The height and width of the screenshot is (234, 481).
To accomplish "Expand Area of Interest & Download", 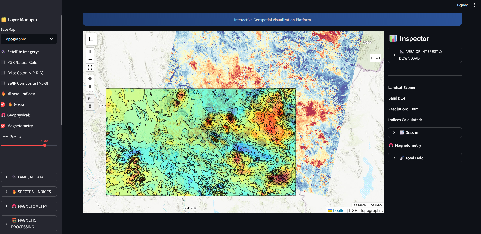I will coord(425,55).
